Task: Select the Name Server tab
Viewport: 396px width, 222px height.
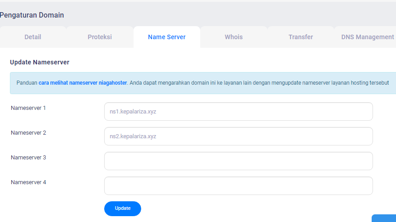Action: 166,37
